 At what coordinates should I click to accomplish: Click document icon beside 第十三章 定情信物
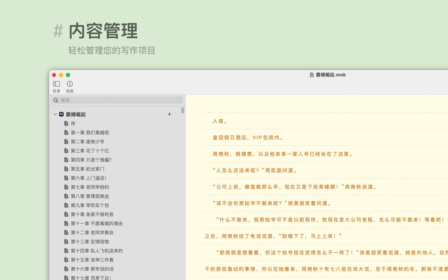(66, 242)
